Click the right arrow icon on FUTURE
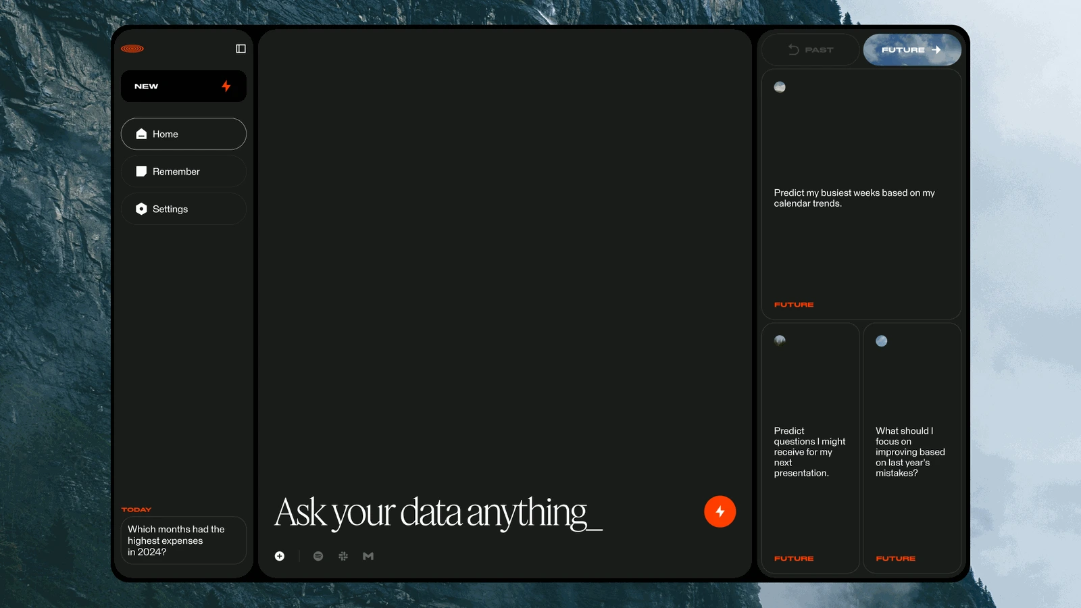The height and width of the screenshot is (608, 1081). coord(936,50)
